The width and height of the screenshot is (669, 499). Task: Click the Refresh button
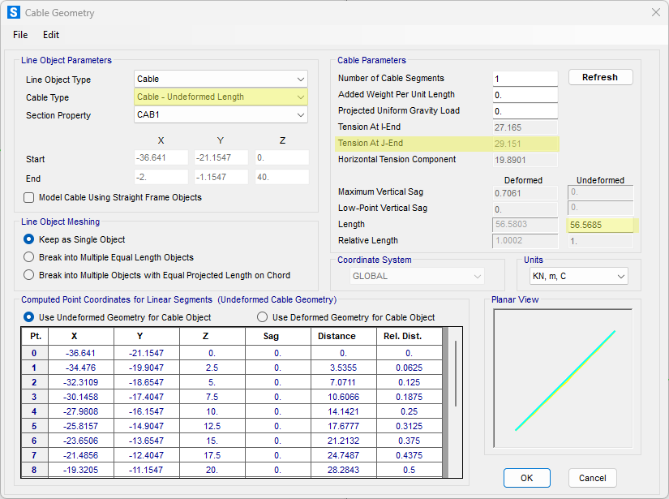600,77
